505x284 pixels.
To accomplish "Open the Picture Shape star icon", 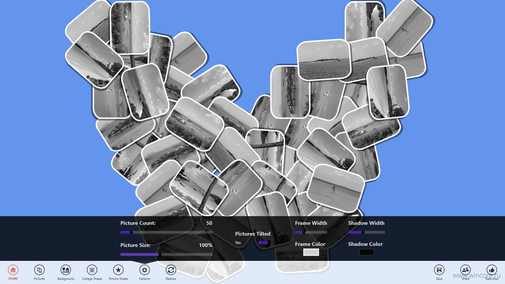I will [x=118, y=270].
